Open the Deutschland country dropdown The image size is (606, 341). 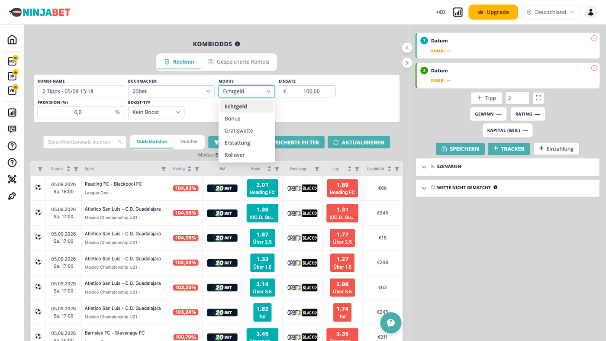coord(551,12)
